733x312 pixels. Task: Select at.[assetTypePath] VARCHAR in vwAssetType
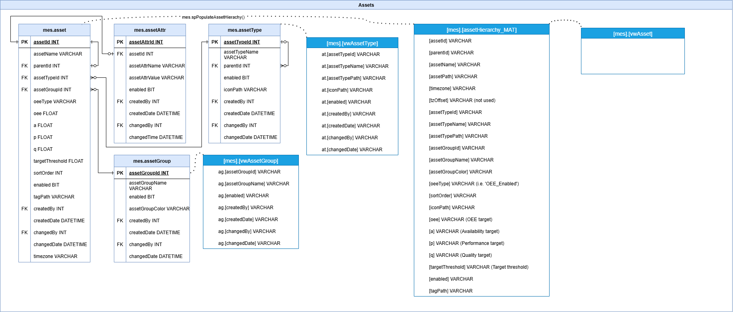click(352, 78)
